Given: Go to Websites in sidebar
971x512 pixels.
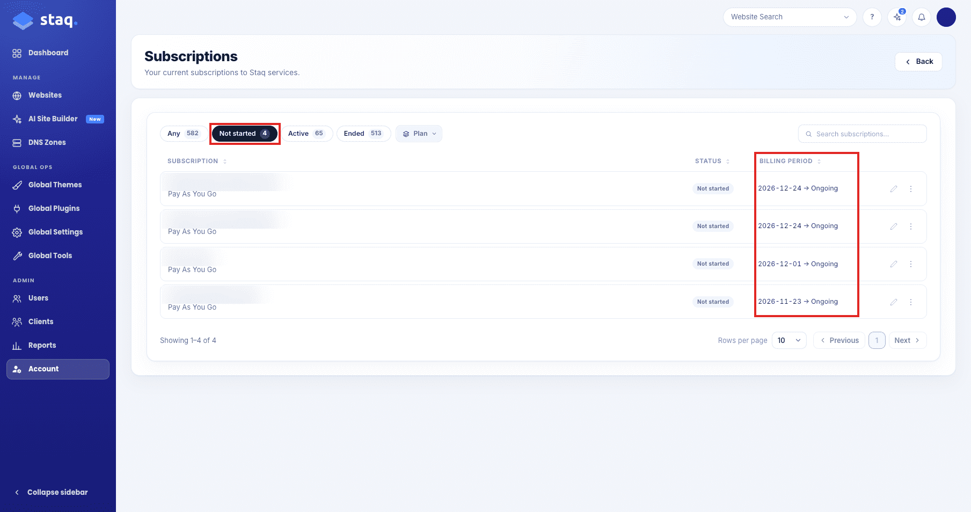Looking at the screenshot, I should [58, 95].
